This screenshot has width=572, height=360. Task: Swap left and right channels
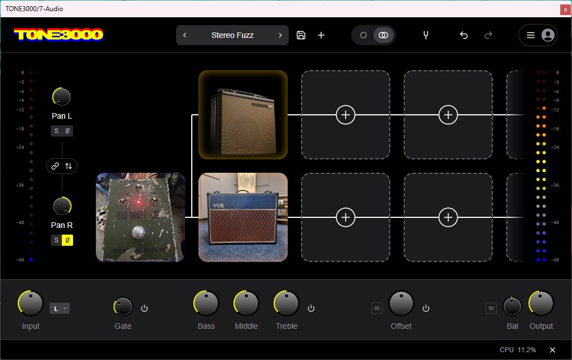click(x=69, y=166)
